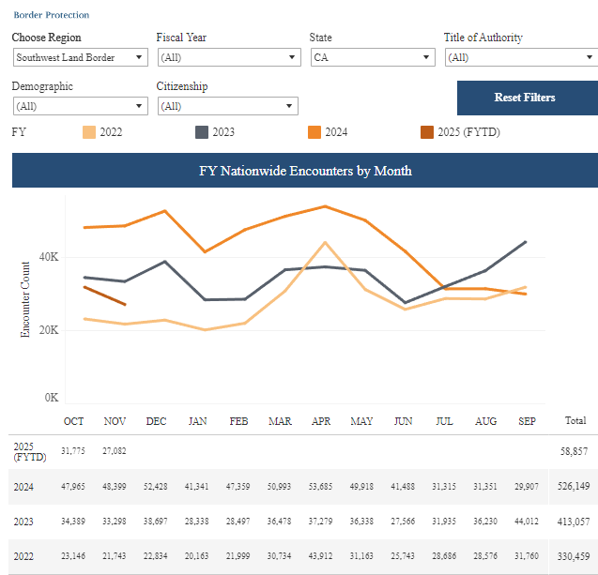Click the 2025 (FYTD) legend label text
The image size is (598, 575).
click(x=468, y=132)
